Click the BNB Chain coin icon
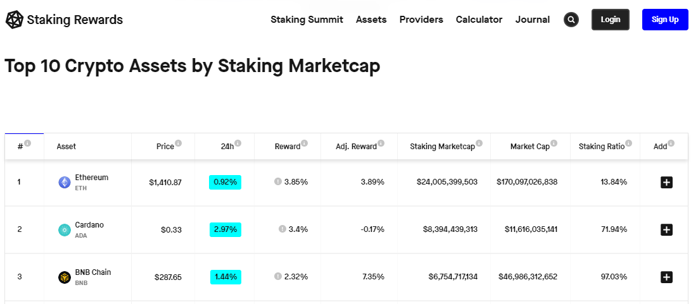Viewport: 691px width, 304px height. click(x=64, y=277)
